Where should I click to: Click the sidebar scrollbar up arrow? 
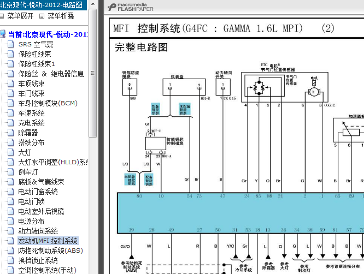pos(92,4)
